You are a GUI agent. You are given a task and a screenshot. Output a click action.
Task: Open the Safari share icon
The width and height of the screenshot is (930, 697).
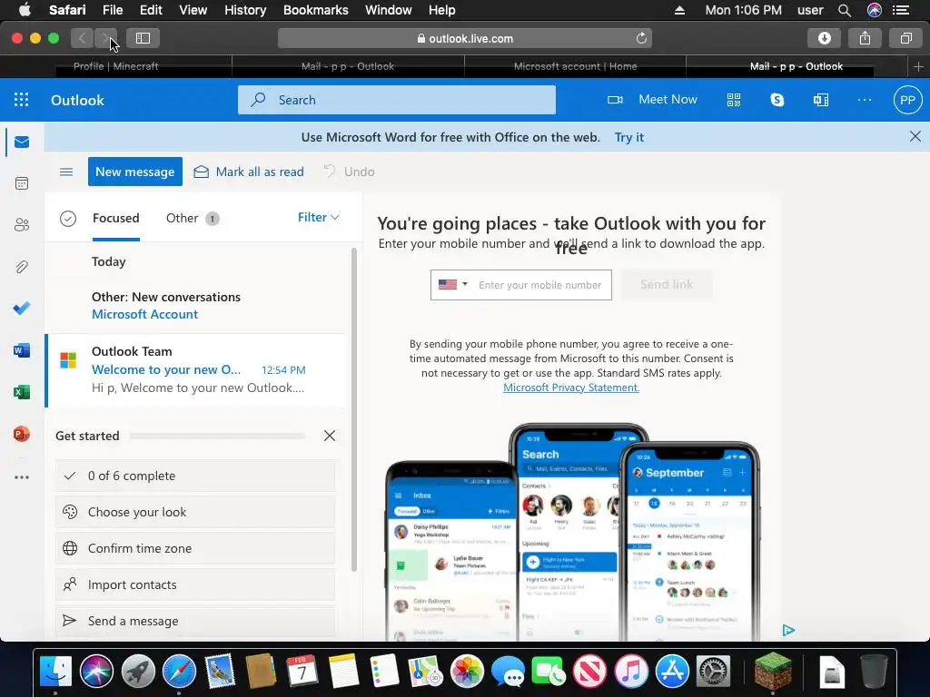[866, 38]
